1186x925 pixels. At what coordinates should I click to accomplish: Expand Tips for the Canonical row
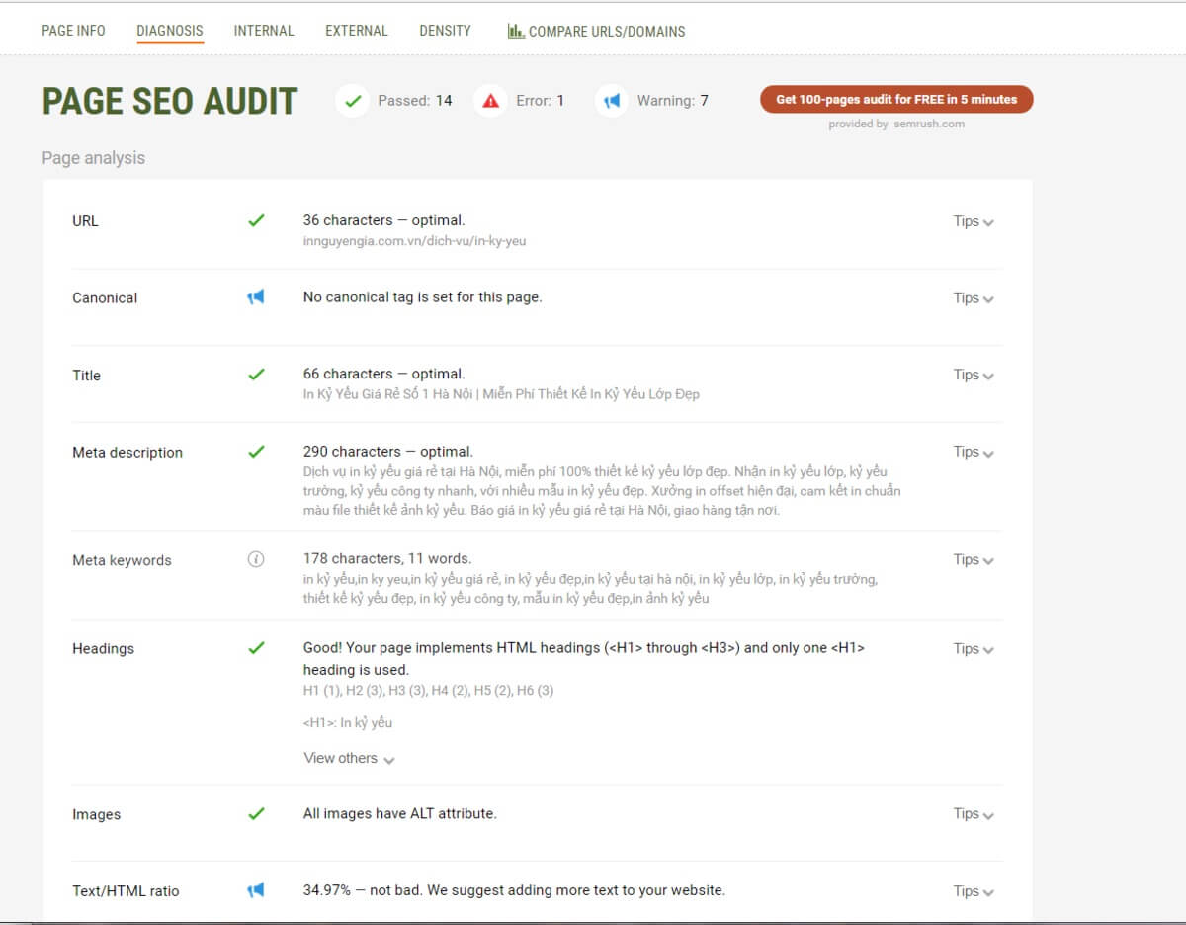tap(973, 297)
